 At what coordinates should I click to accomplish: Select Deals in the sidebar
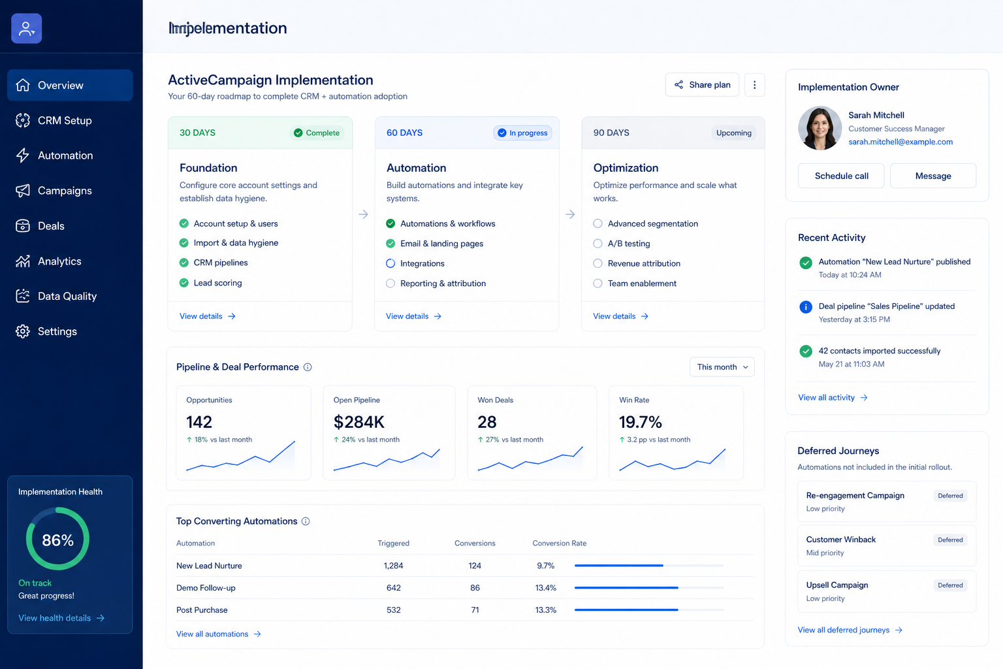click(70, 226)
